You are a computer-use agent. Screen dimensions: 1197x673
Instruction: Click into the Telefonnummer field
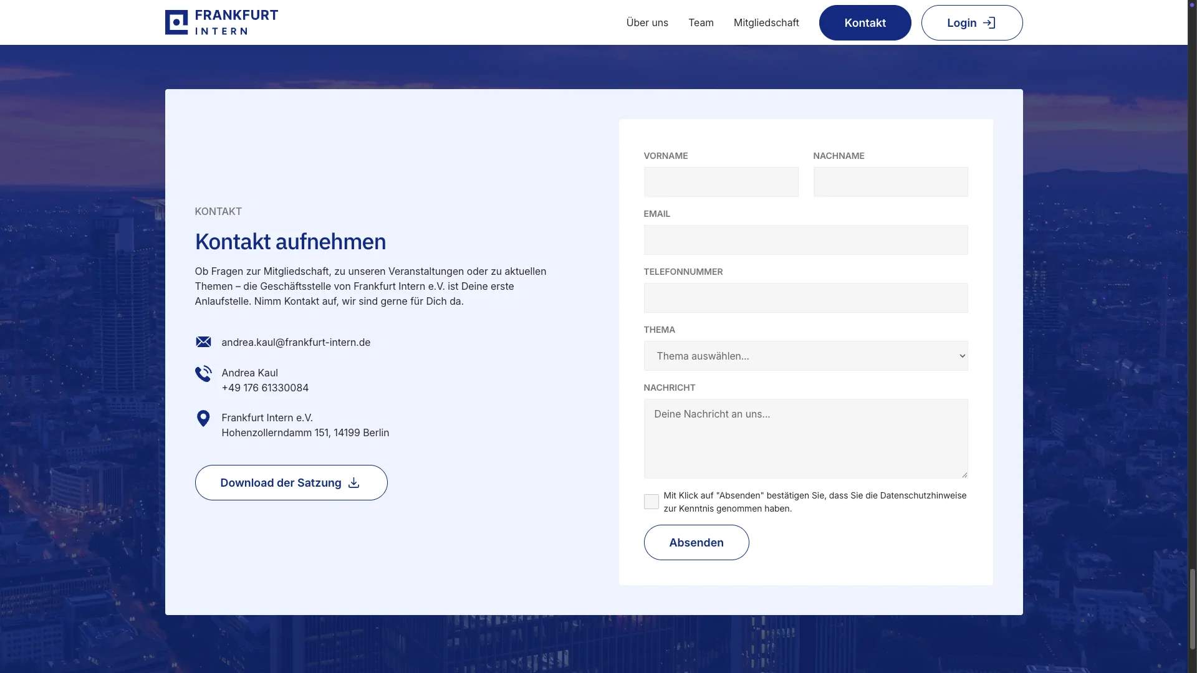805,298
